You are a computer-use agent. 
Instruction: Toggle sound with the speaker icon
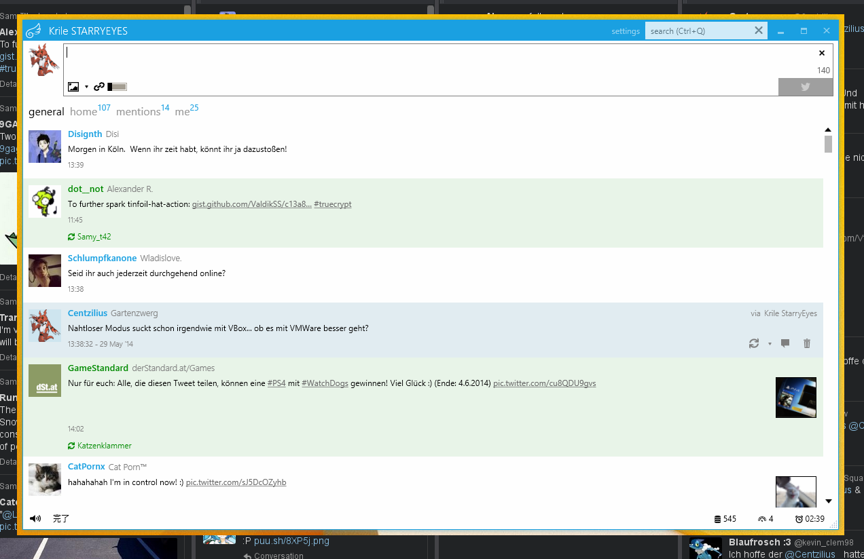pos(35,519)
